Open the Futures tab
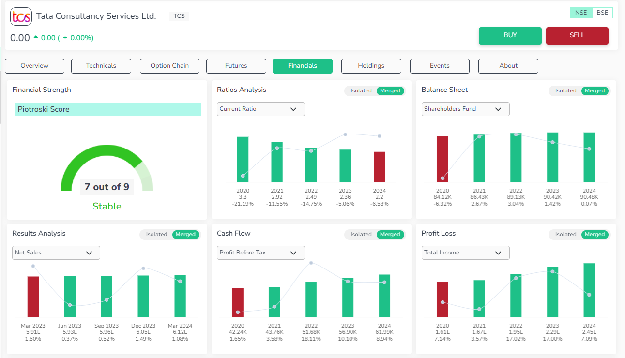625x358 pixels. (236, 66)
